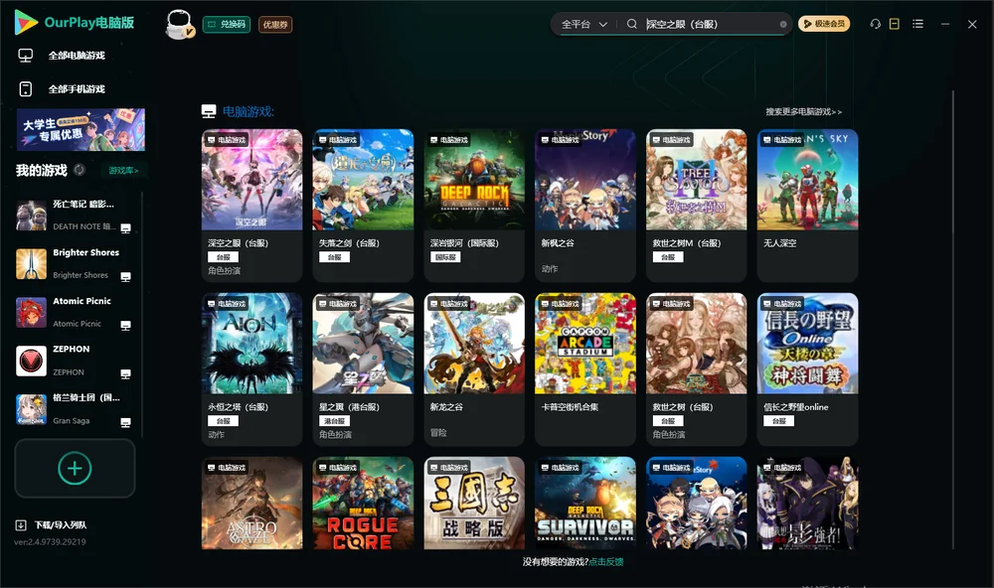Focus the search input field
Viewport: 994px width, 588px height.
[x=710, y=24]
